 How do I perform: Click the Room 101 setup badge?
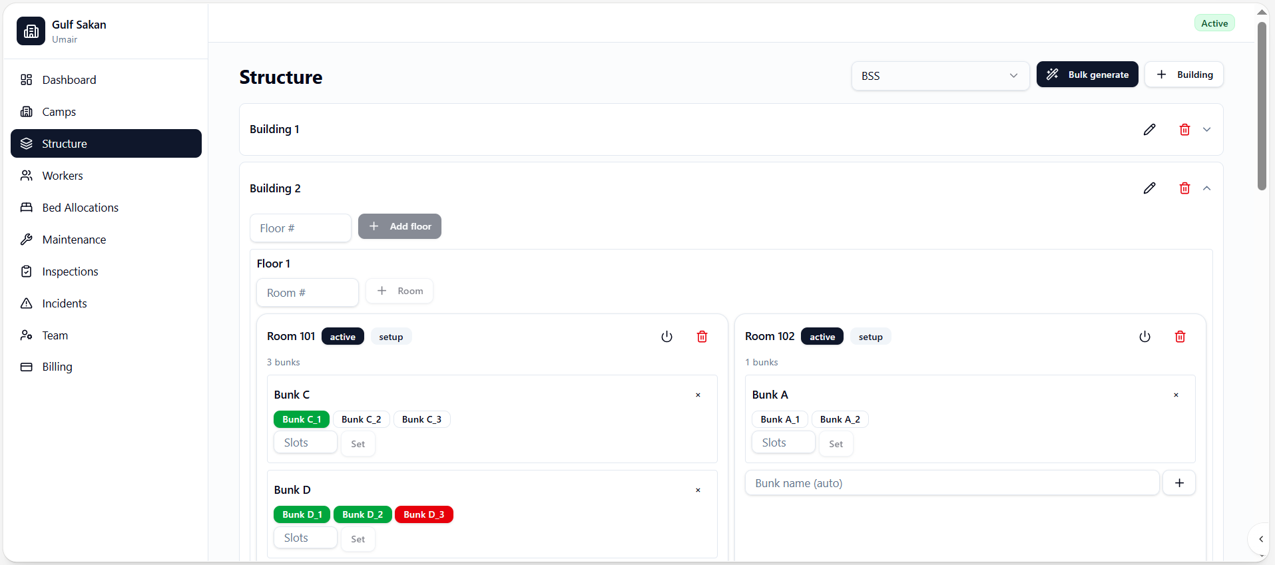(x=391, y=337)
